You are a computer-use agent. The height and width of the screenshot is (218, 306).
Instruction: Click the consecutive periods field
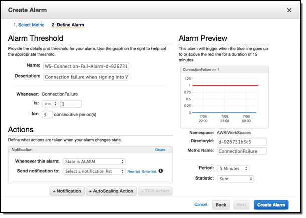[47, 115]
